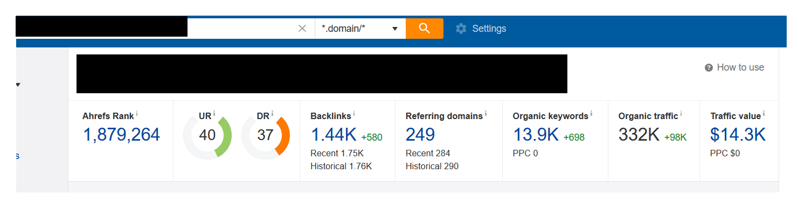Open the $14.3K traffic value figure

pos(738,135)
